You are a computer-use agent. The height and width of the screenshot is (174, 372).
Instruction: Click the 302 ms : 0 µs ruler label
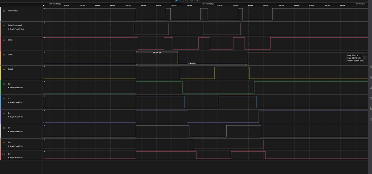[x=360, y=4]
